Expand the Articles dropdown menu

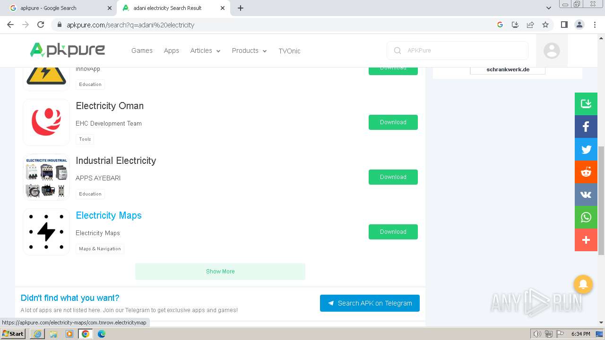click(x=205, y=51)
